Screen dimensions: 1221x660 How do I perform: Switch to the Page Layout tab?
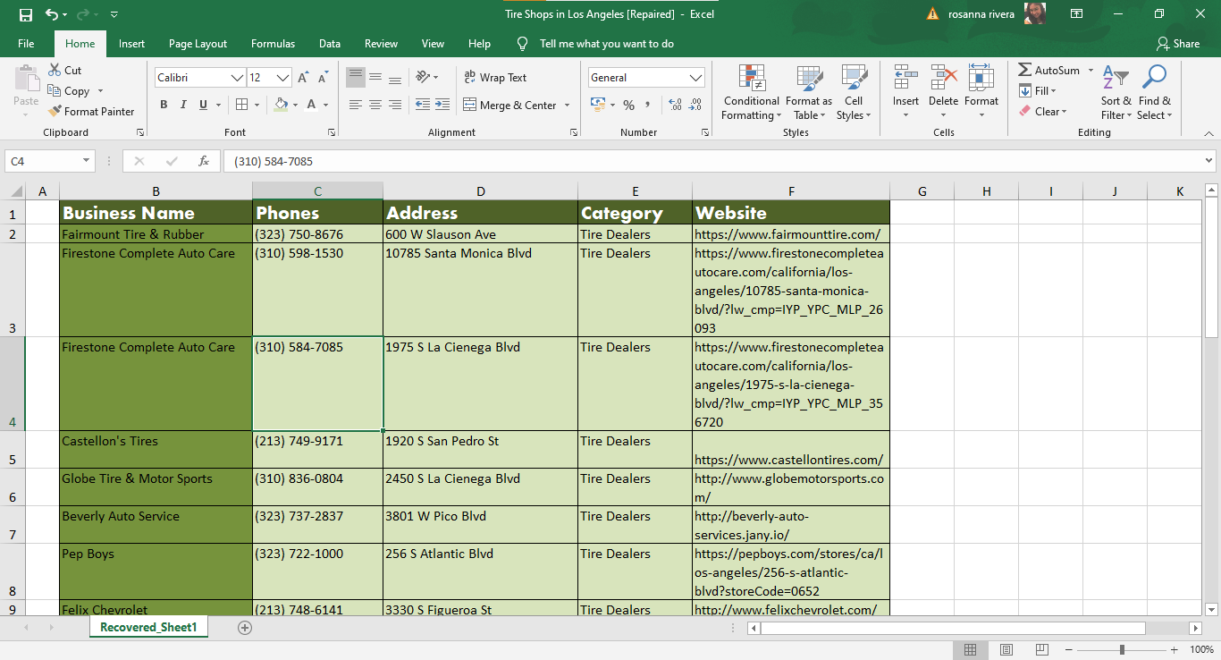point(198,44)
